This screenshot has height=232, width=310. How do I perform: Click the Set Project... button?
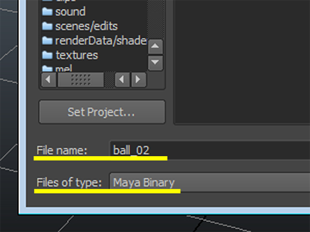click(102, 112)
